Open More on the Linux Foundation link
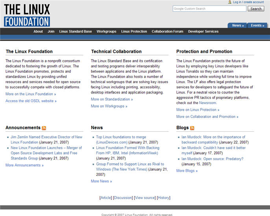 tap(31, 94)
